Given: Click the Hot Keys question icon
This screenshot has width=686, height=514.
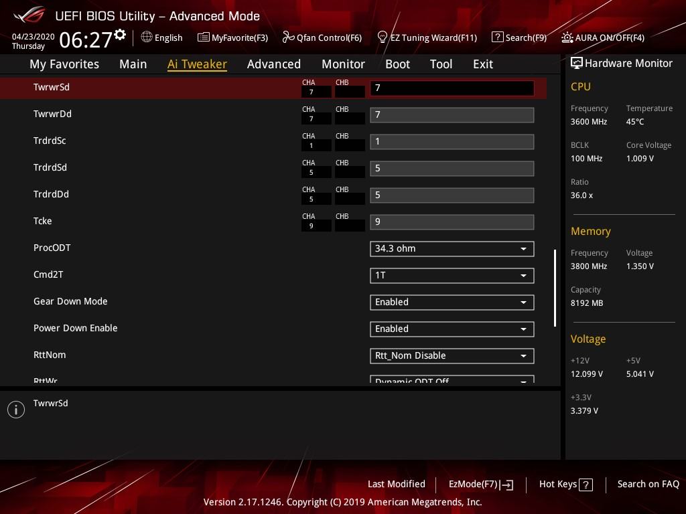Looking at the screenshot, I should point(586,485).
